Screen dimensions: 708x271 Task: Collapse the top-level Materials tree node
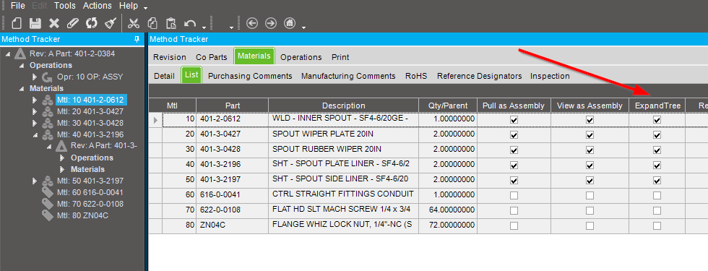(21, 89)
